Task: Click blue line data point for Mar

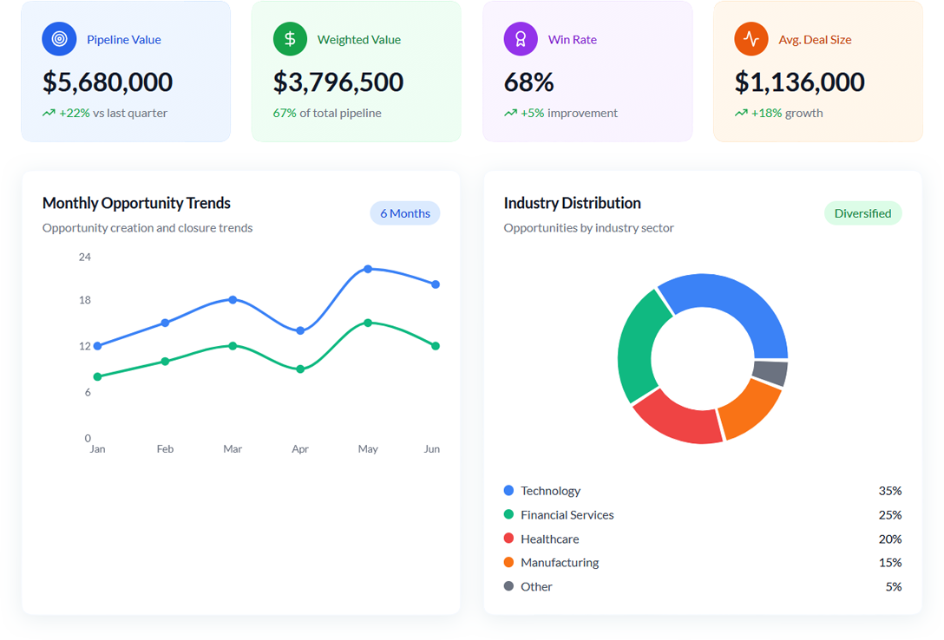Action: tap(233, 299)
